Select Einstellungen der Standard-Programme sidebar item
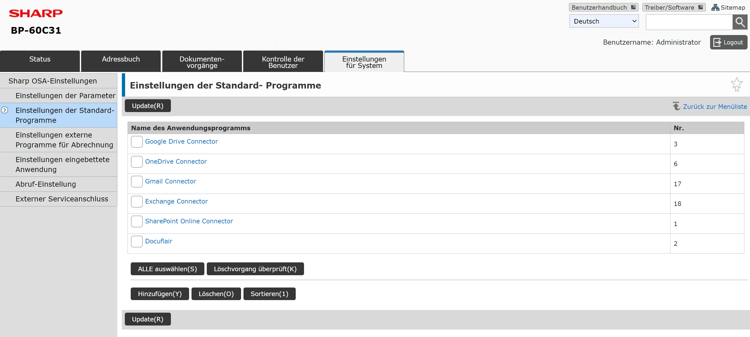 click(65, 115)
